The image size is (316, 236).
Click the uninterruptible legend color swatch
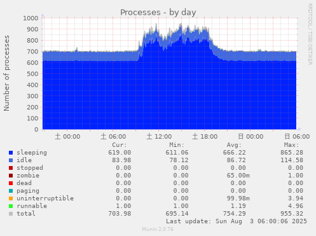(x=11, y=198)
